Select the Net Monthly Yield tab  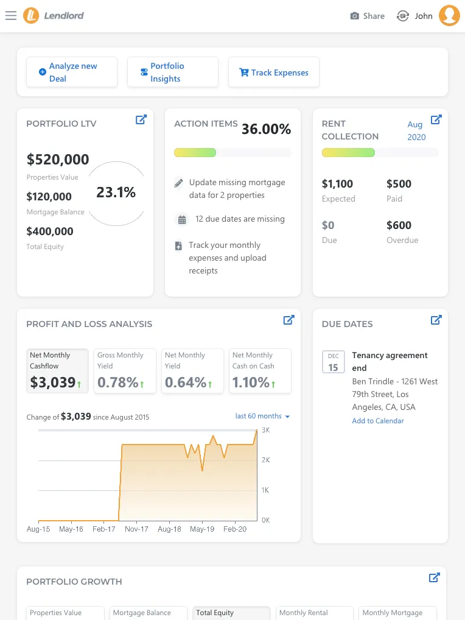pyautogui.click(x=192, y=371)
